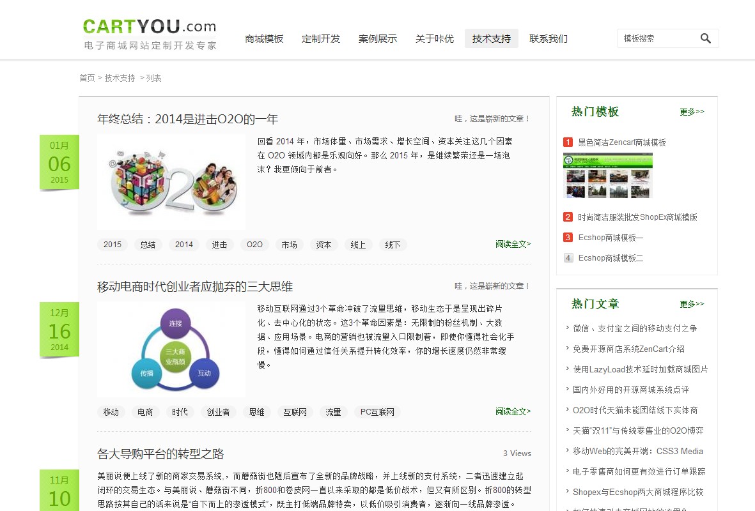Screen dimensions: 755x511
Task: Click the 01月 06 2015 date badge
Action: (x=59, y=162)
